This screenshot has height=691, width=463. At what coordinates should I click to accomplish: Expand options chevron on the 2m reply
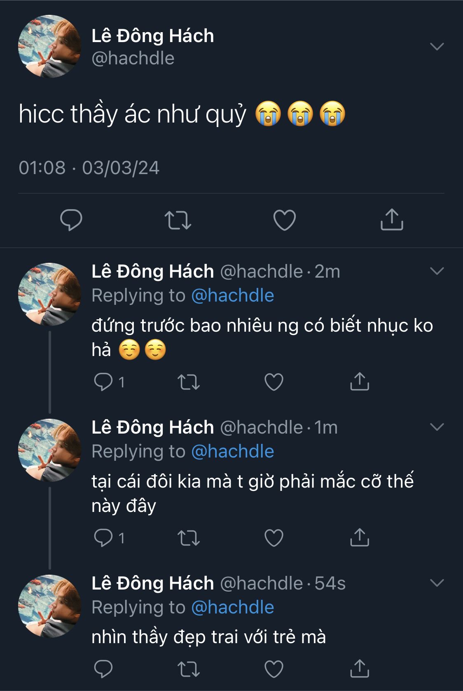pos(437,271)
